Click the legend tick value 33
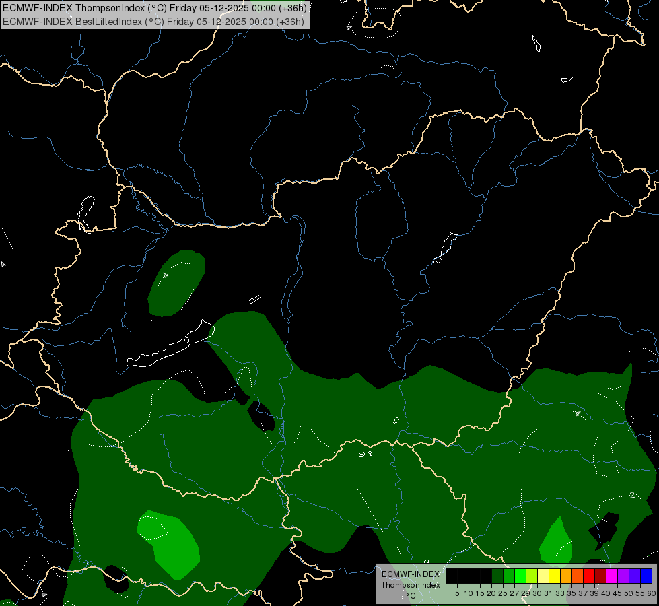The width and height of the screenshot is (659, 606). (560, 593)
